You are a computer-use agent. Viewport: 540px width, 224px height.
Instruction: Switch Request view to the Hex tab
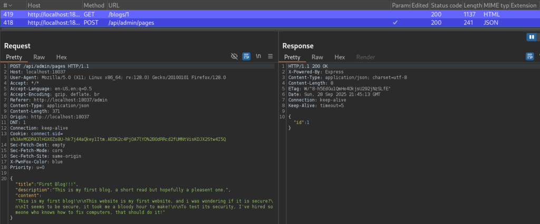61,57
